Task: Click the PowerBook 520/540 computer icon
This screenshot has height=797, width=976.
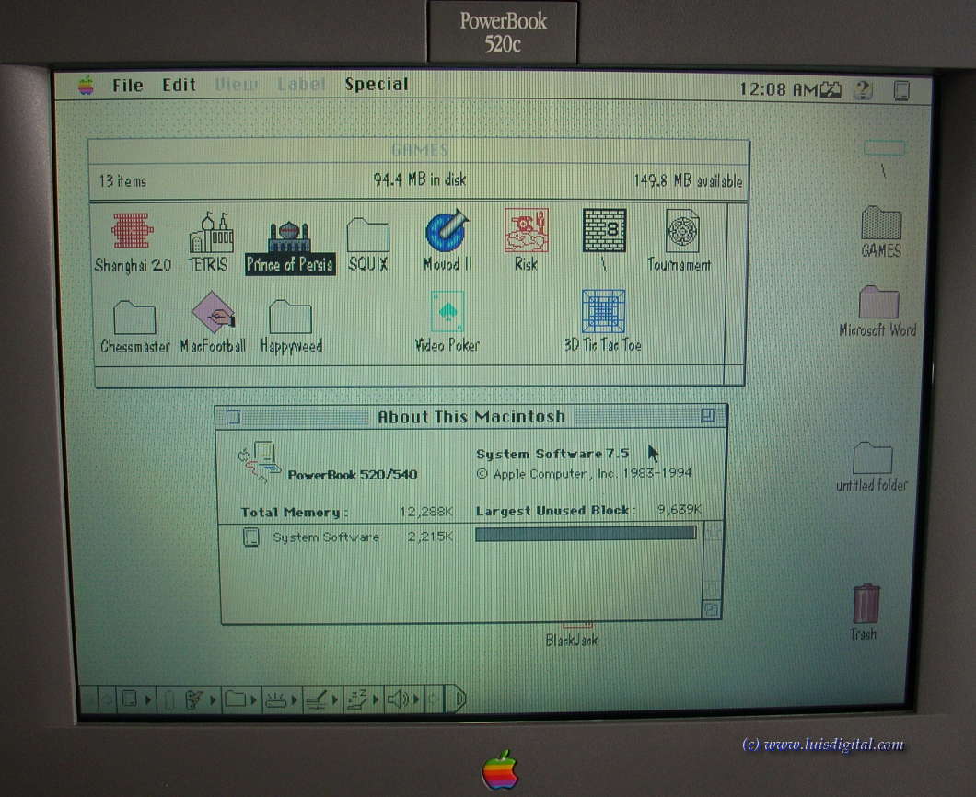Action: click(259, 462)
